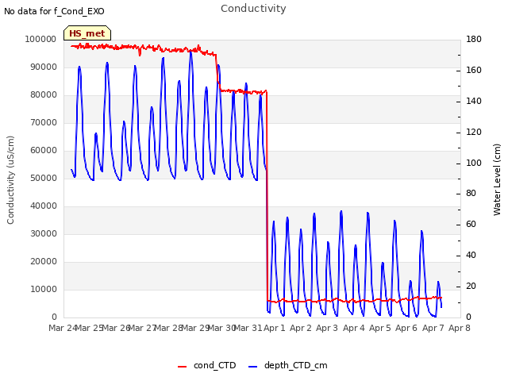Toggle the cond_CTD legend entry
The width and height of the screenshot is (508, 381).
[206, 365]
